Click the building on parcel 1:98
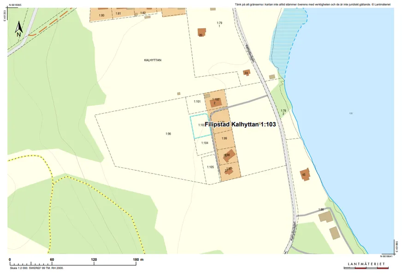Image resolution: width=402 pixels, height=276 pixels. [229, 155]
